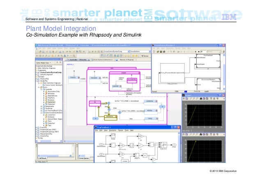Select PropFeedback subsystem block in CruiseControlSystem model
Screen dimensions: 262x185
click(x=208, y=61)
